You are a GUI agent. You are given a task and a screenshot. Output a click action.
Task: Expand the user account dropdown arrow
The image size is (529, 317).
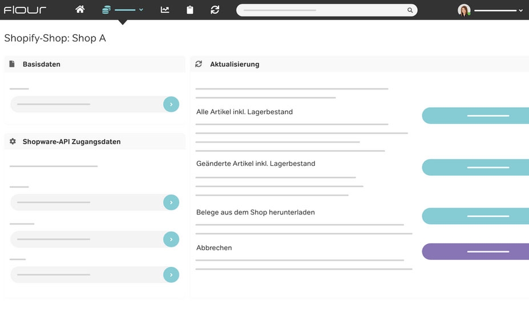click(x=521, y=11)
